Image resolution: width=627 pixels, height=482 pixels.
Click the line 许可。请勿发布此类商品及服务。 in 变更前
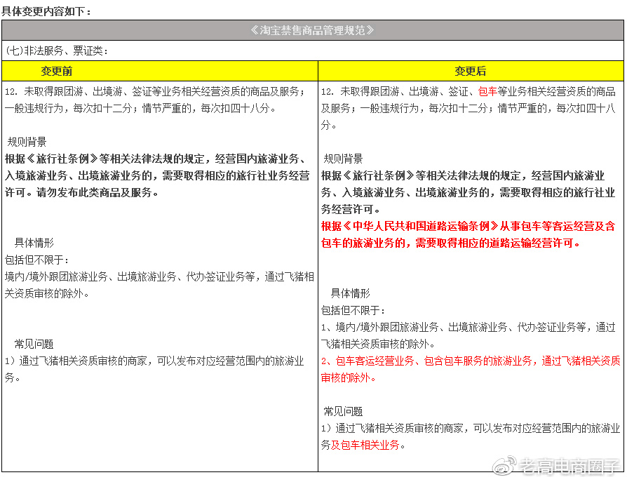coord(81,192)
